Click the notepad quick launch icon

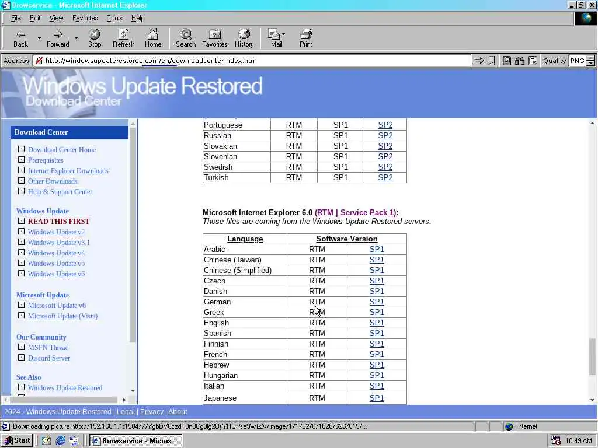click(47, 441)
